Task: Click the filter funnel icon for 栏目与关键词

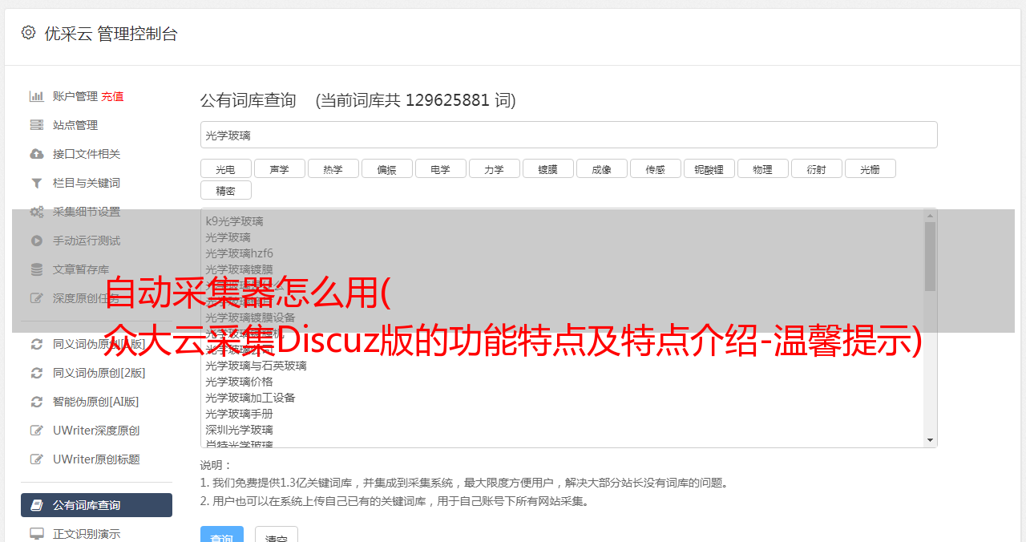Action: pos(37,183)
